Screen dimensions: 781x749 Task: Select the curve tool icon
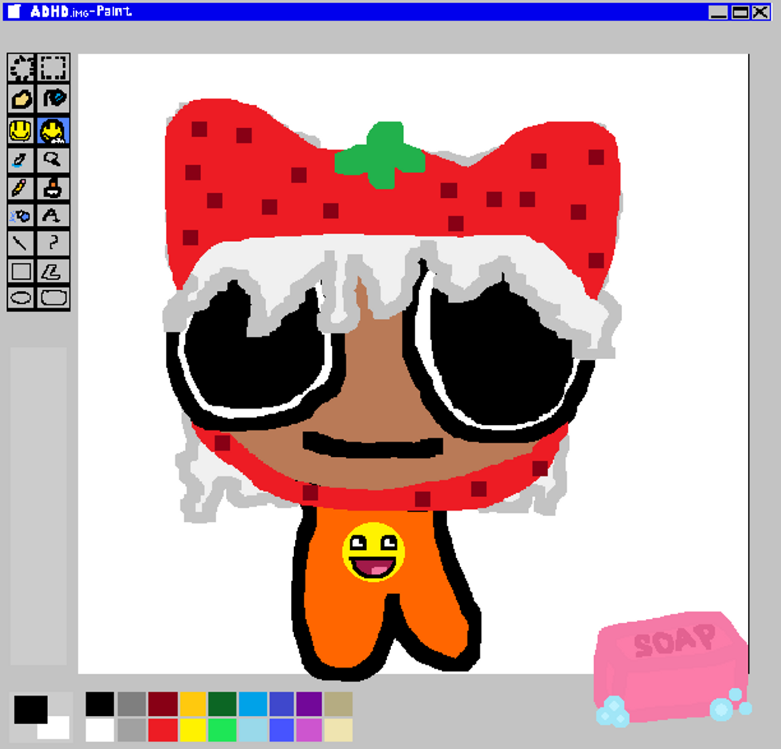pyautogui.click(x=53, y=243)
